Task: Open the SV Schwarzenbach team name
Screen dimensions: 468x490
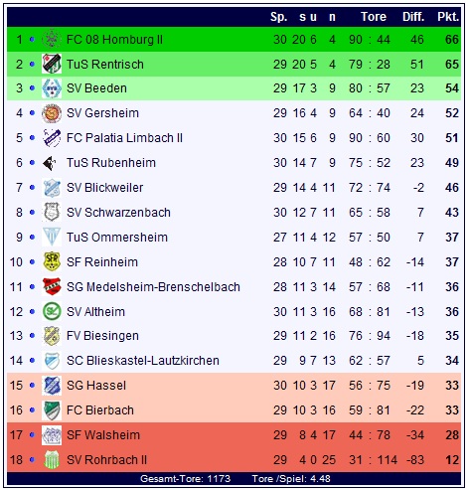Action: [118, 213]
